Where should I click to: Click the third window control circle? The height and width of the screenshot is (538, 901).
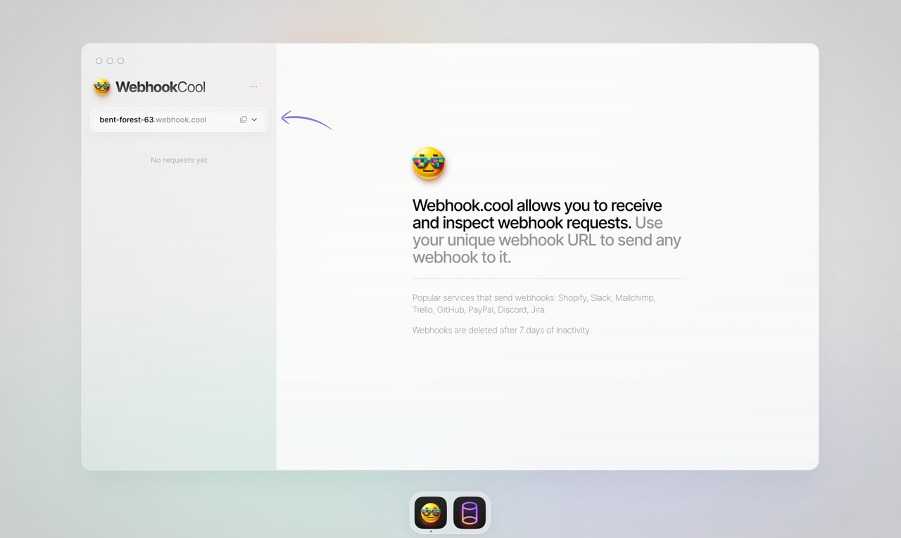pos(120,61)
